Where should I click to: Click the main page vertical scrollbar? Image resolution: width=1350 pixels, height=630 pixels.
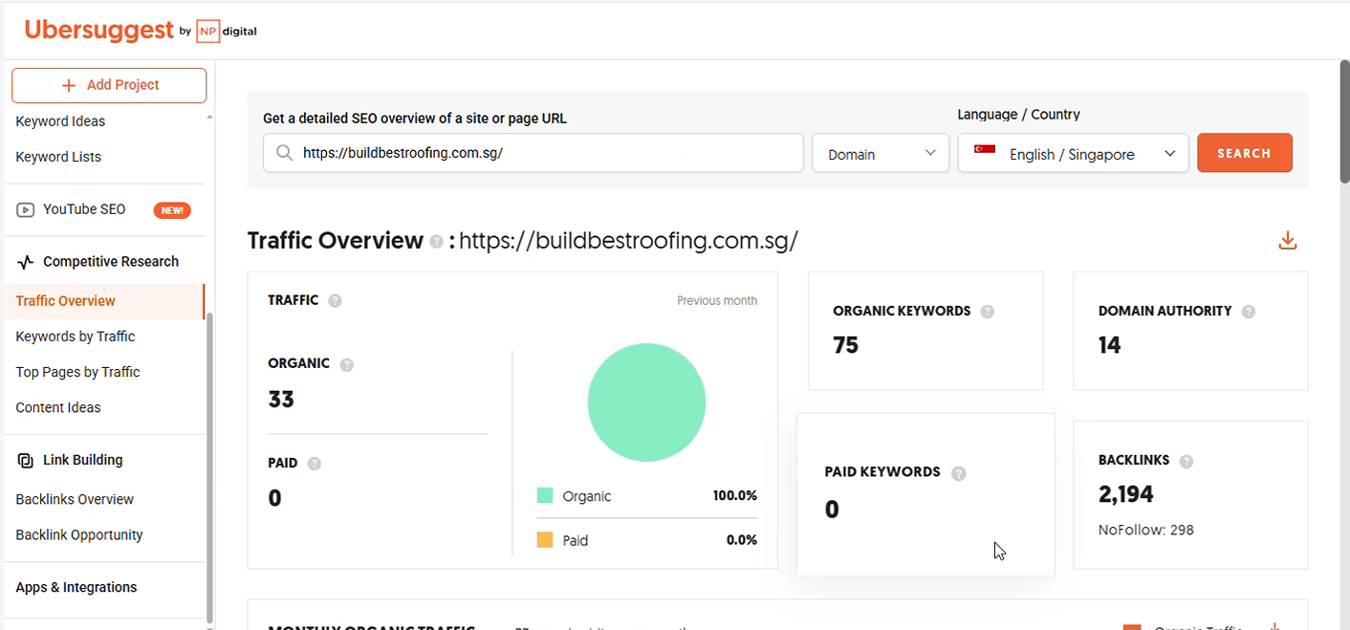tap(1344, 121)
